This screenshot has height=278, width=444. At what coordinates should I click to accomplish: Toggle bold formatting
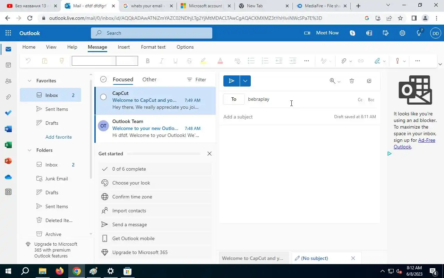[x=148, y=61]
